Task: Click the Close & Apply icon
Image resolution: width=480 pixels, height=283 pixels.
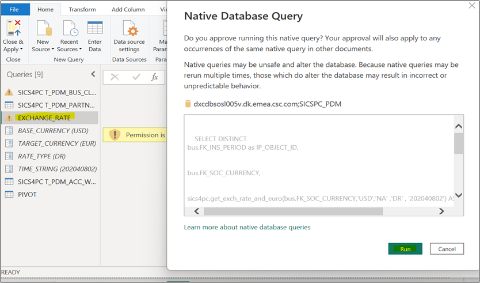Action: click(x=13, y=29)
